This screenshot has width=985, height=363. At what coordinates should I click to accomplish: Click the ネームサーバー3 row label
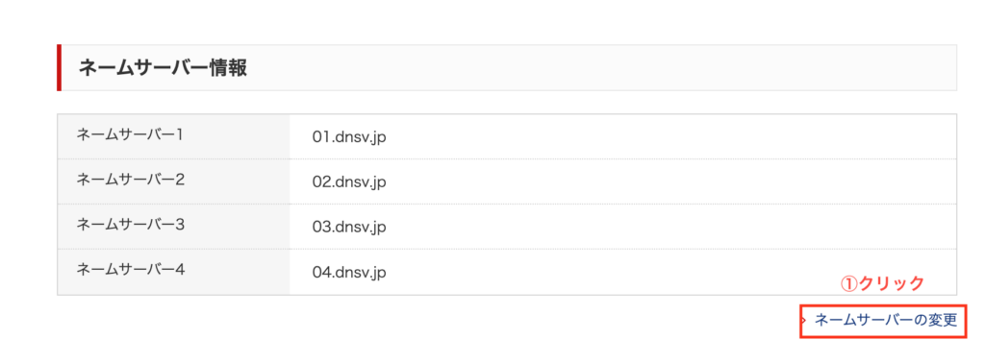[x=130, y=225]
